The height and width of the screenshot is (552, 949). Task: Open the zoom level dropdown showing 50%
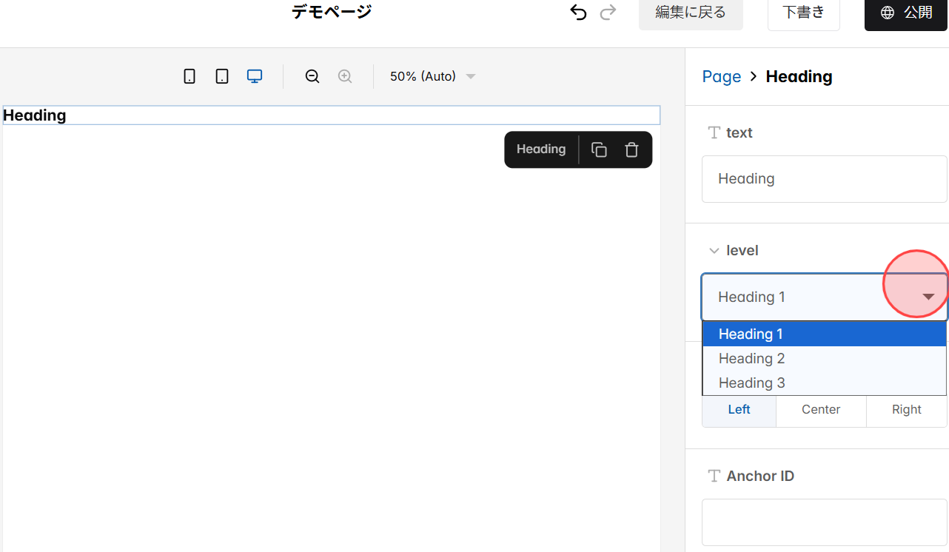pyautogui.click(x=432, y=76)
